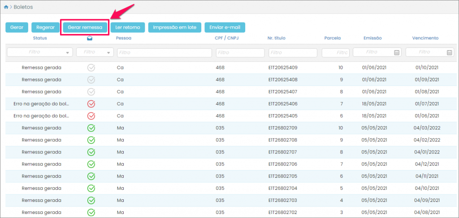This screenshot has height=218, width=459.
Task: Click the Gerar remessa button
Action: pyautogui.click(x=85, y=27)
